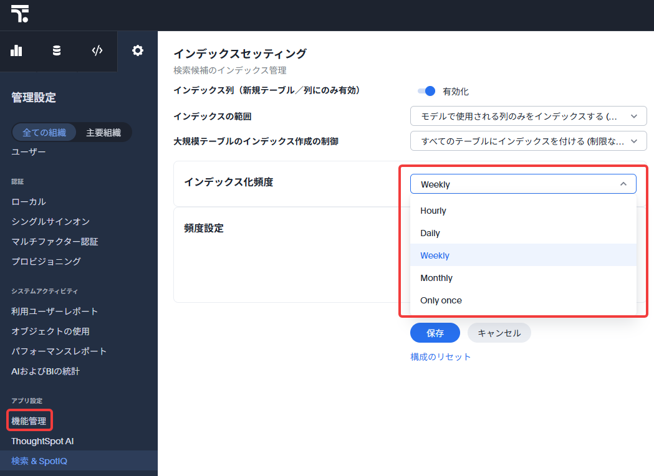This screenshot has width=654, height=476.
Task: Expand the 大規模テーブル indexing control dropdown
Action: tap(529, 141)
